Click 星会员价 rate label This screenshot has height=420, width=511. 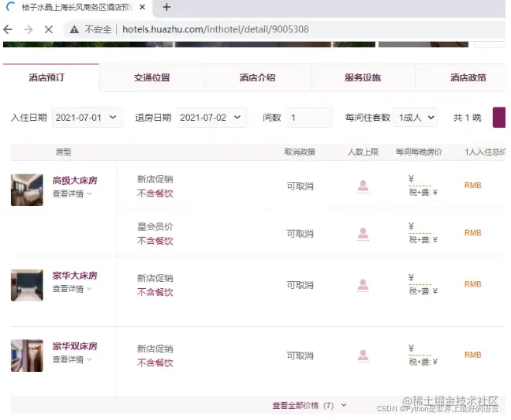pyautogui.click(x=155, y=227)
